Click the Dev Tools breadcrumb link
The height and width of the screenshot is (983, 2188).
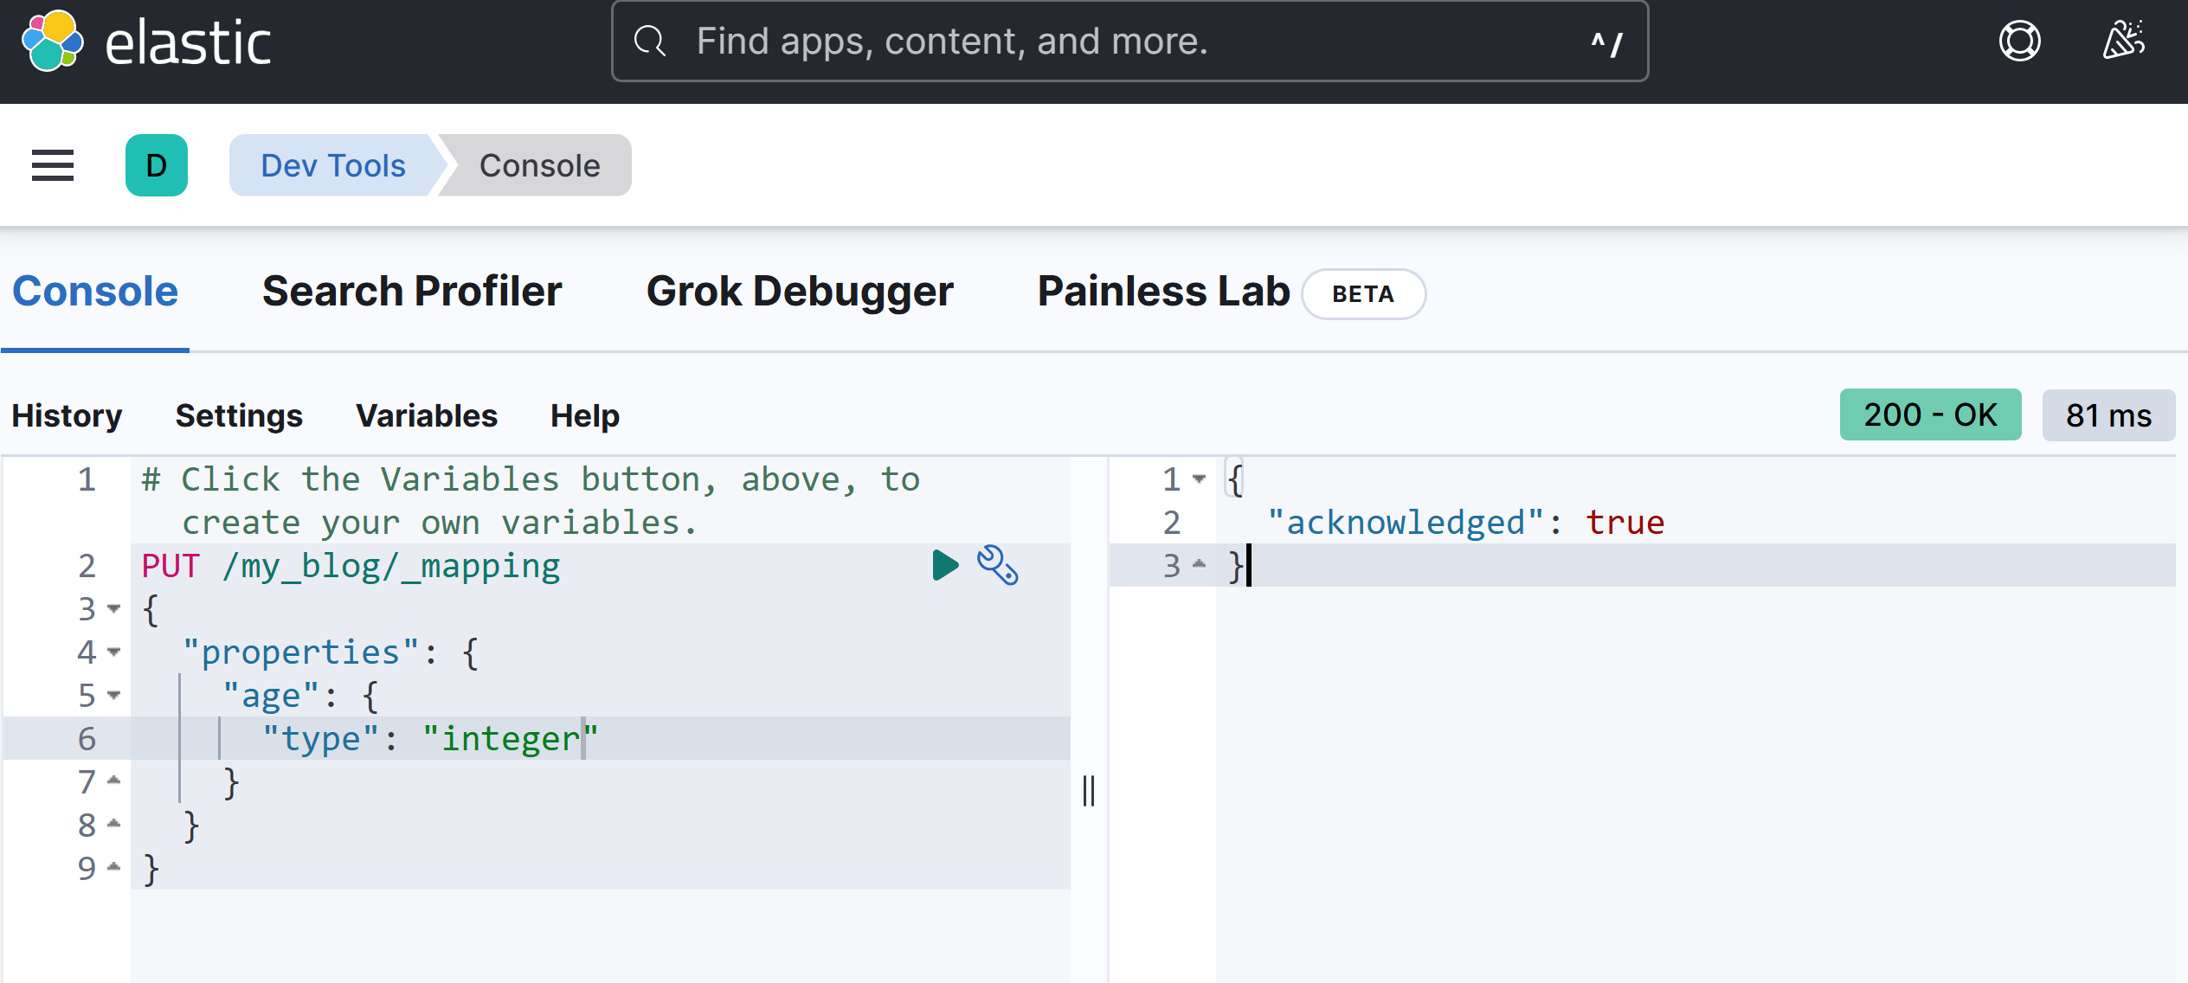[333, 165]
